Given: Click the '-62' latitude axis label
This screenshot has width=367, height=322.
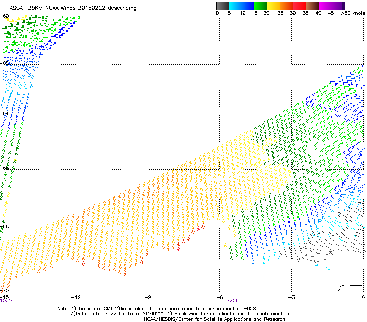Looking at the screenshot, I should [x=4, y=63].
